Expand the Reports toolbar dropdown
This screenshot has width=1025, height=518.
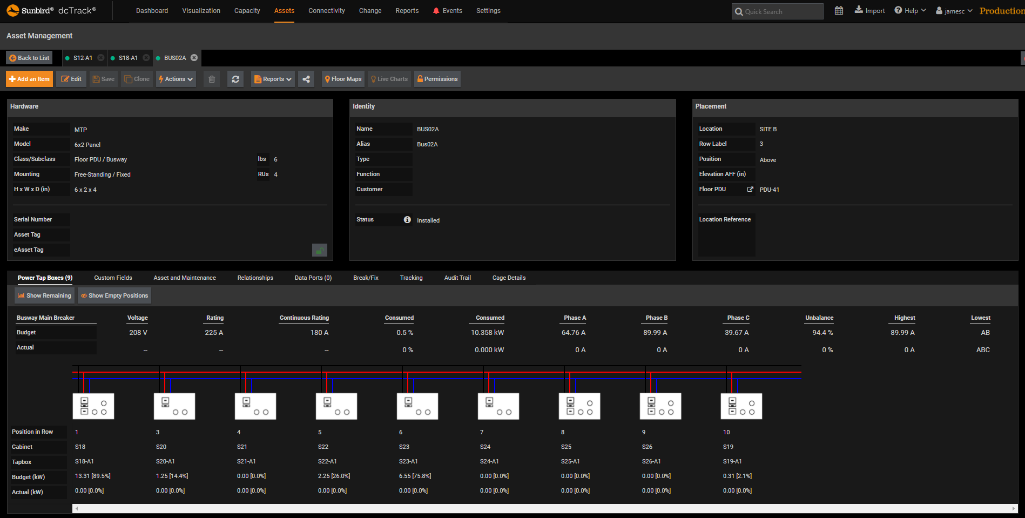point(273,79)
